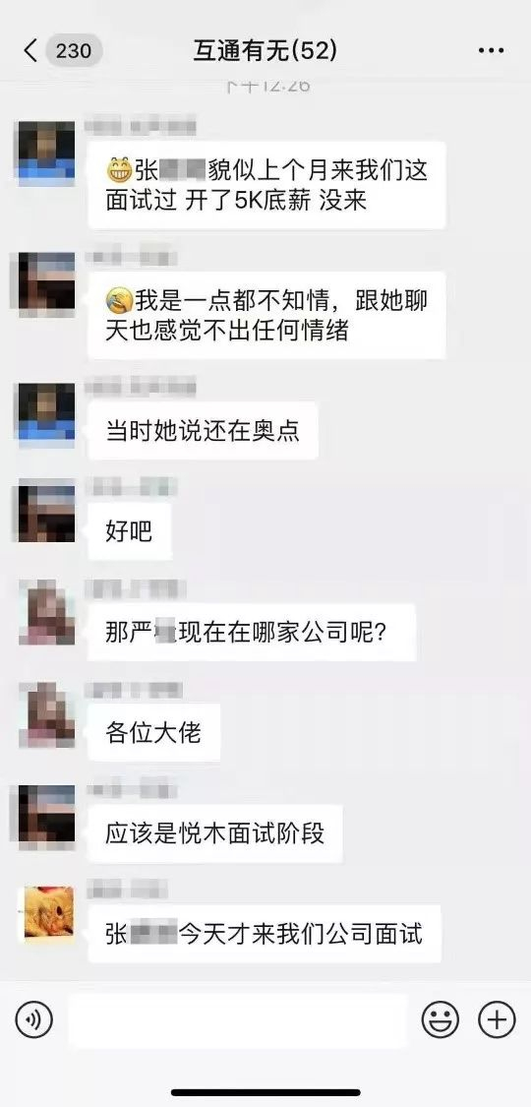The image size is (531, 1107).
Task: Tap avatar beside 当时她说还在奥点 message
Action: pyautogui.click(x=46, y=414)
